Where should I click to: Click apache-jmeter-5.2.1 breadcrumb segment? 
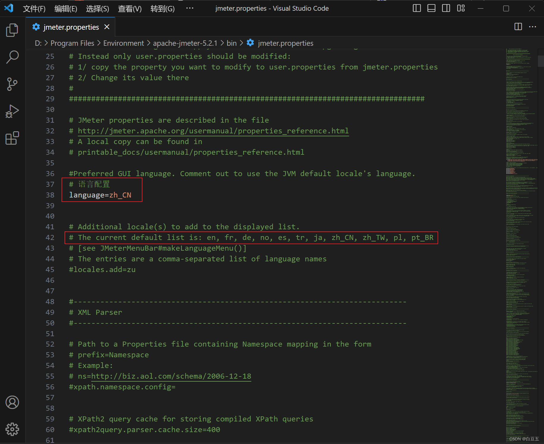[x=185, y=43]
